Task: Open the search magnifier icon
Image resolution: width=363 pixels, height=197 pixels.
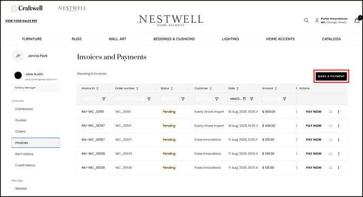Action: pyautogui.click(x=306, y=21)
